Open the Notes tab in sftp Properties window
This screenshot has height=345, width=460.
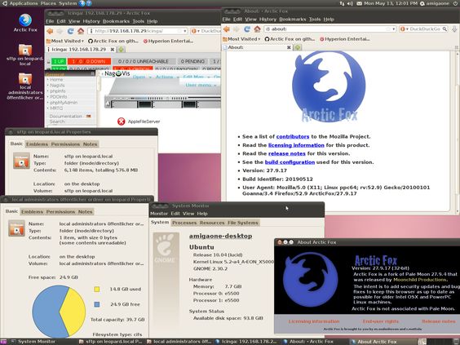(x=90, y=144)
